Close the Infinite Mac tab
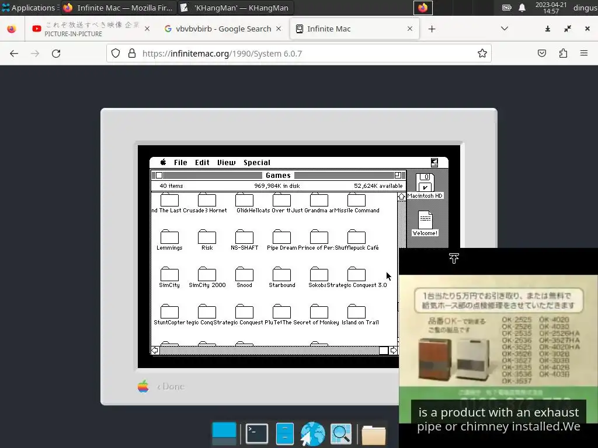This screenshot has width=598, height=448. pyautogui.click(x=409, y=29)
